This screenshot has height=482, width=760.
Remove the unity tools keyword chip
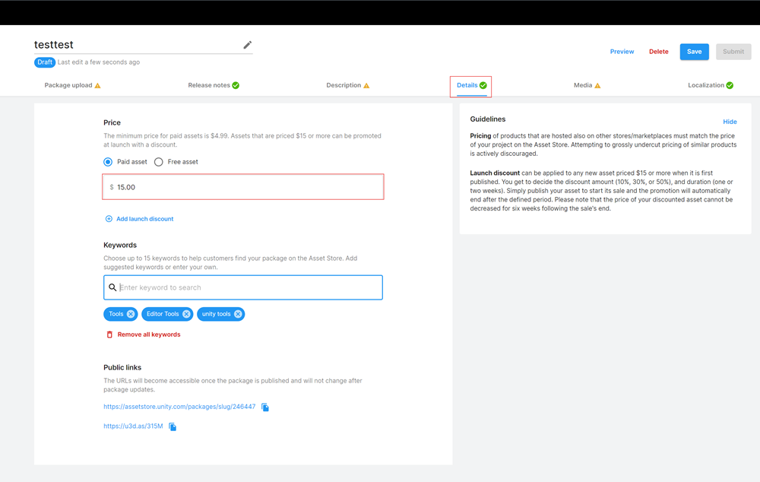238,314
